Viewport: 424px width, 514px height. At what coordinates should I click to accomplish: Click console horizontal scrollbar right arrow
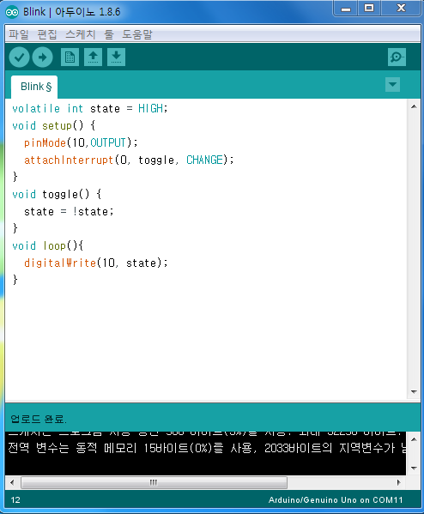click(399, 482)
